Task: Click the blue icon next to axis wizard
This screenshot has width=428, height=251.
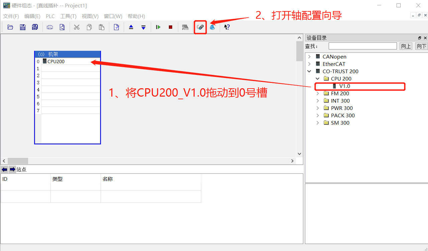Action: coord(212,27)
